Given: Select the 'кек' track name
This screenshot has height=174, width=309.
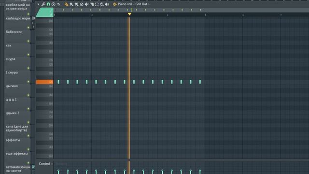Looking at the screenshot, I should [x=8, y=45].
